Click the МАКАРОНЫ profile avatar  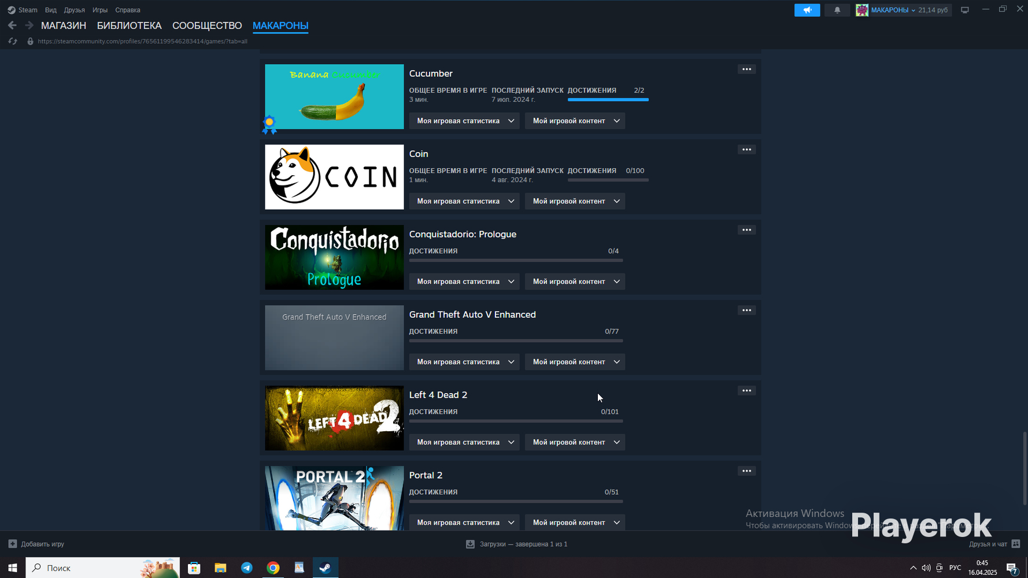[862, 10]
